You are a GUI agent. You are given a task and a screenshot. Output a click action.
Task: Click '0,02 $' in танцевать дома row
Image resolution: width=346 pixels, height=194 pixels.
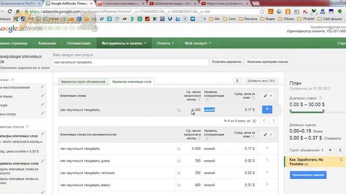click(250, 161)
